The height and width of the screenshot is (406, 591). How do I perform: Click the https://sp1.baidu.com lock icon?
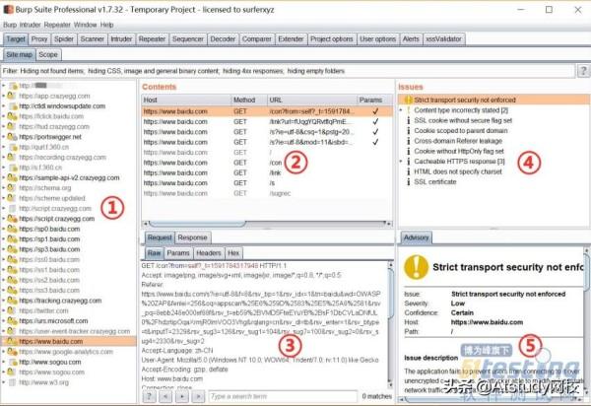click(13, 239)
